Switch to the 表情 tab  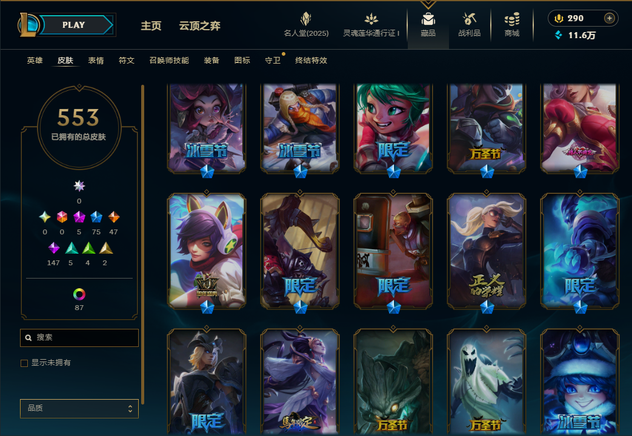coord(96,61)
